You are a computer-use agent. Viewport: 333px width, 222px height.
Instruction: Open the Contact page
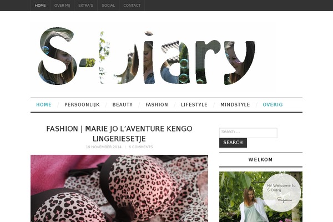132,6
